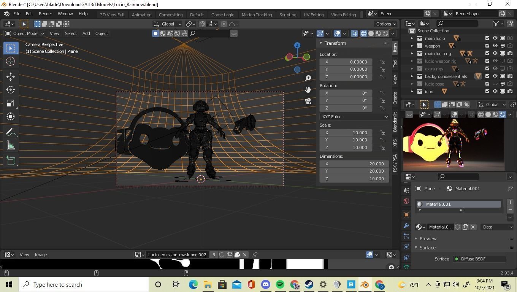The height and width of the screenshot is (292, 517).
Task: Uncheck the icon collection checkbox
Action: (487, 92)
